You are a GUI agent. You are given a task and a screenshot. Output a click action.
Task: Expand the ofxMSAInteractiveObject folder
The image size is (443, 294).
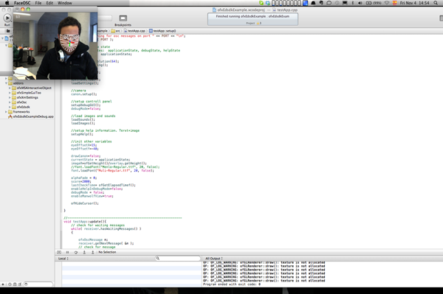(x=10, y=88)
